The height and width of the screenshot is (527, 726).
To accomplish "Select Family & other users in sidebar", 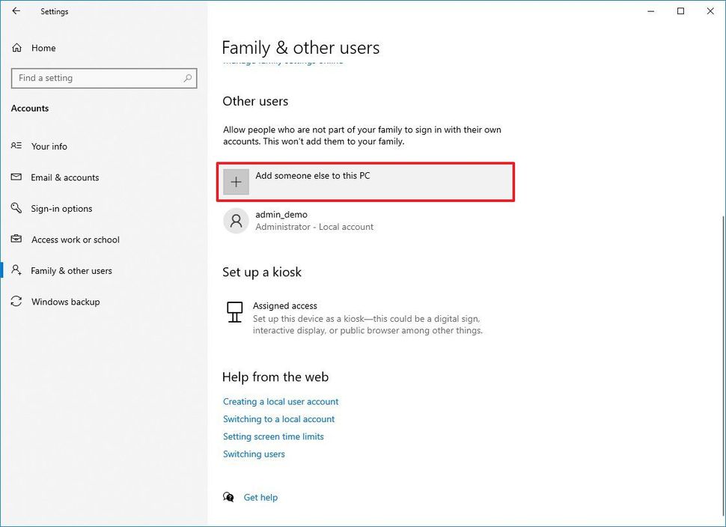I will (x=72, y=271).
